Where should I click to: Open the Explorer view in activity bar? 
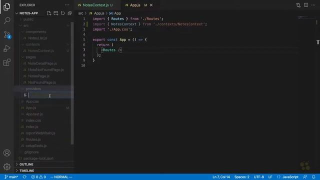(x=6, y=7)
